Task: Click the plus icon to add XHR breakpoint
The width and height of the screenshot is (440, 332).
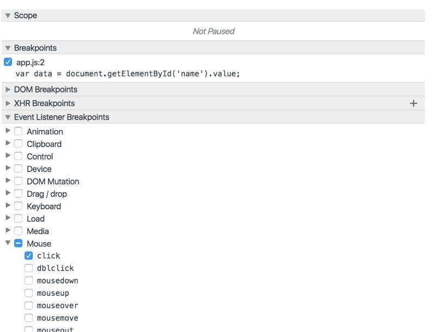Action: coord(413,103)
